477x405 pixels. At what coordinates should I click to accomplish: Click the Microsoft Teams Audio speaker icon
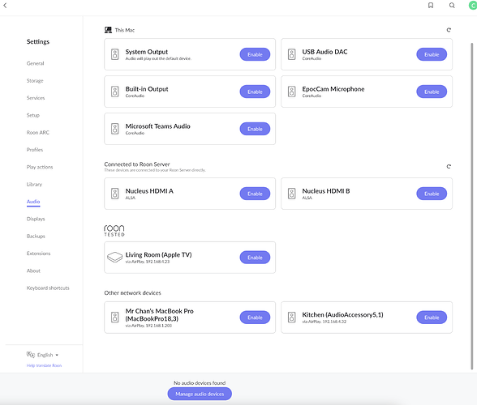pyautogui.click(x=115, y=129)
